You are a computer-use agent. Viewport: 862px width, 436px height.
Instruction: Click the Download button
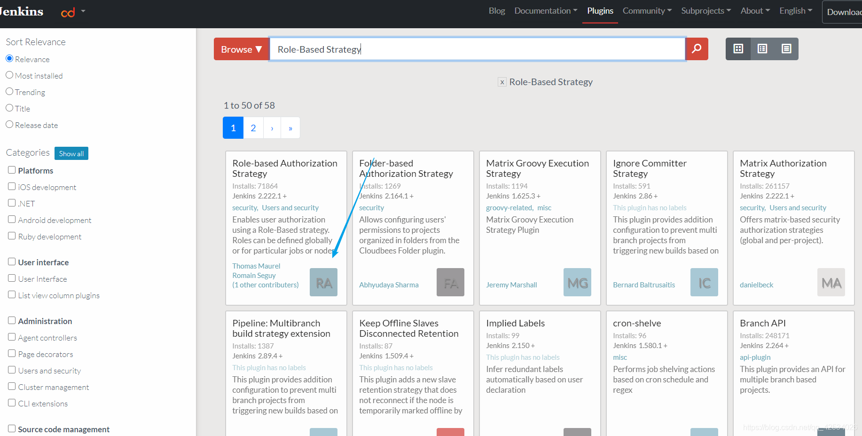(842, 12)
